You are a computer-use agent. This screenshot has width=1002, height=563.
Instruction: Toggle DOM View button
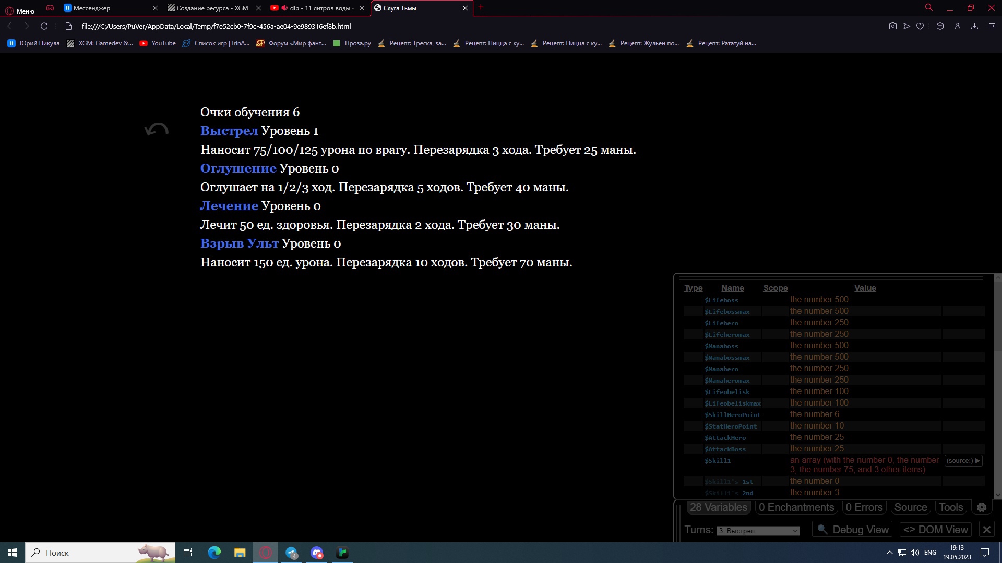pyautogui.click(x=935, y=530)
